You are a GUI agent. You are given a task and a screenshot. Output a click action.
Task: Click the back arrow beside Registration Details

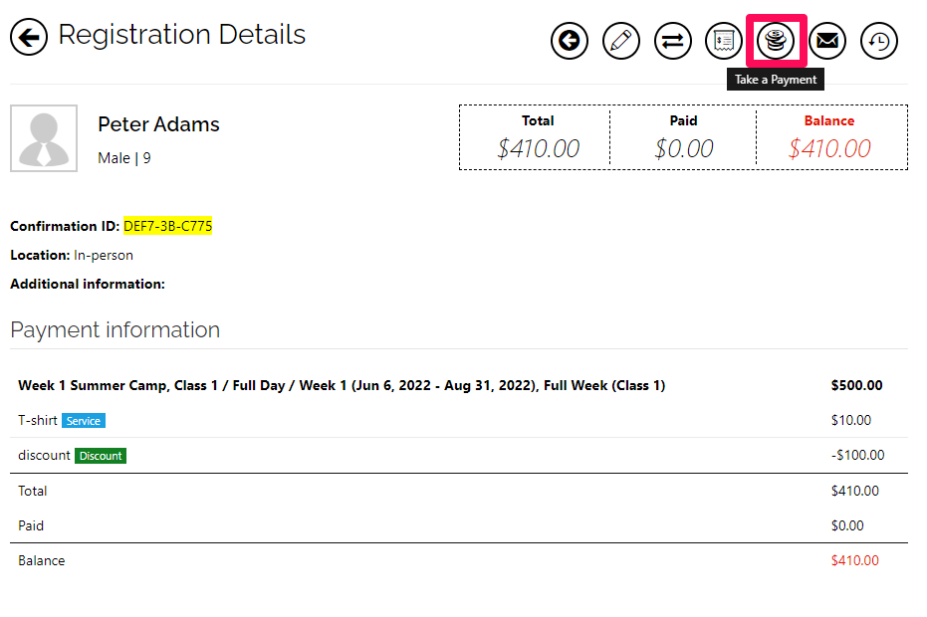(x=28, y=37)
